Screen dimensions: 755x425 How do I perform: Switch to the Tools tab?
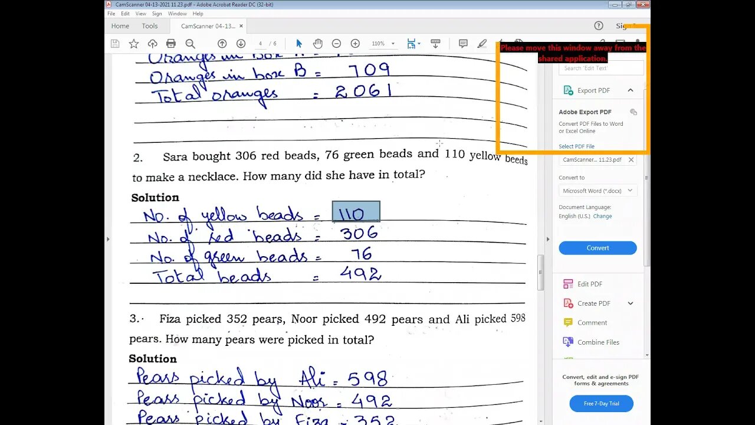coord(150,26)
